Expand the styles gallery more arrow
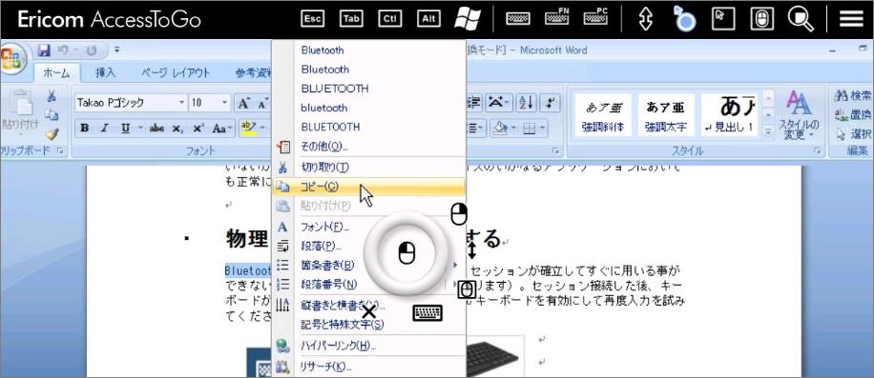Image resolution: width=874 pixels, height=378 pixels. pos(768,131)
